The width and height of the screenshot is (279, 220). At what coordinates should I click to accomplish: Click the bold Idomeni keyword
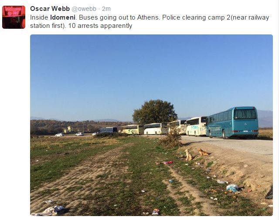point(63,17)
